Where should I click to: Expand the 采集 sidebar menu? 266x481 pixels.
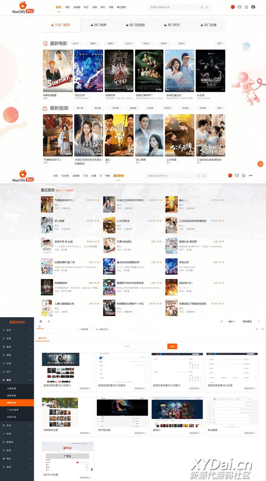click(x=17, y=434)
